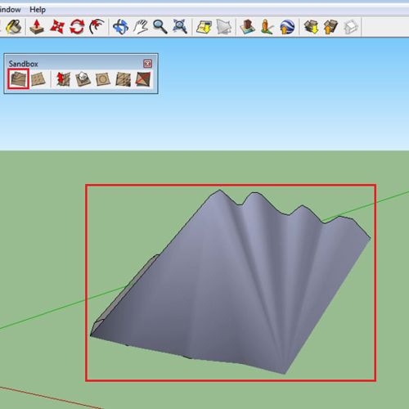Select the Rotate tool
Viewport: 409px width, 409px height.
pyautogui.click(x=77, y=27)
